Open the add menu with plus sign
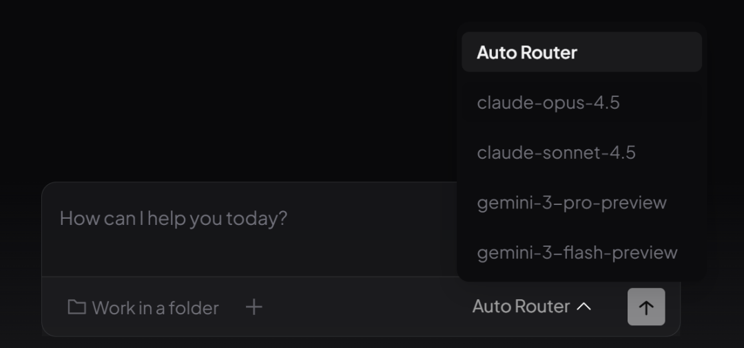Screen dimensions: 744x348 (x=254, y=307)
